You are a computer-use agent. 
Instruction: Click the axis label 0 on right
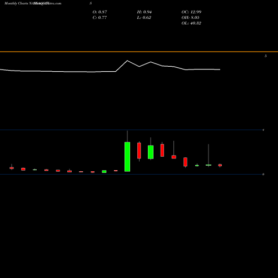[263, 174]
